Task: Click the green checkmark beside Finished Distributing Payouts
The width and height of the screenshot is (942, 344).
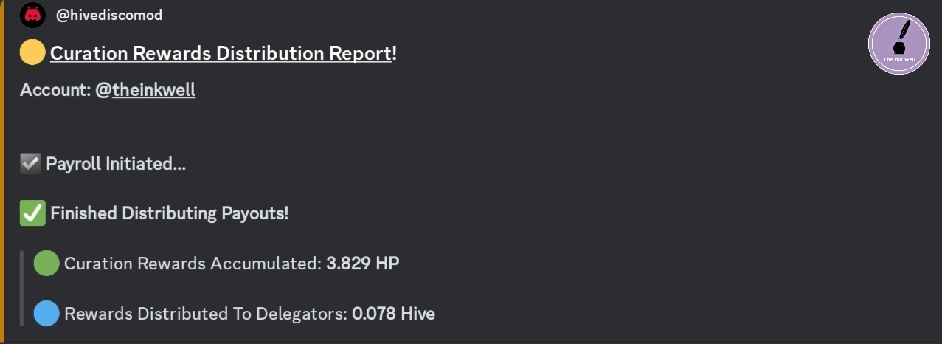Action: point(32,213)
